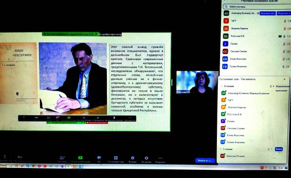The width and height of the screenshot is (291, 178).
Task: Click the blue Выйти из зала button
Action: [x=205, y=161]
